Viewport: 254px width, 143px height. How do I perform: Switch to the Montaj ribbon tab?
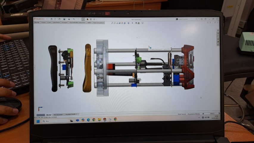point(37,22)
